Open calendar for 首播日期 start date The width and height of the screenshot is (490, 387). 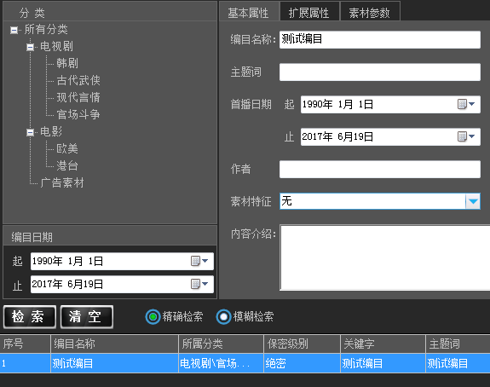[x=466, y=104]
